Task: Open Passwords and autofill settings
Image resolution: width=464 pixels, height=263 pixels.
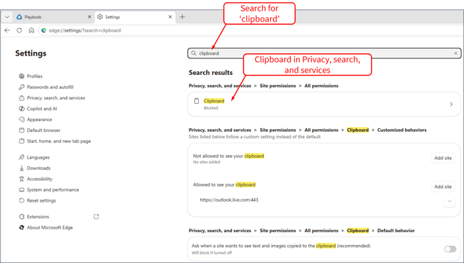Action: [50, 87]
